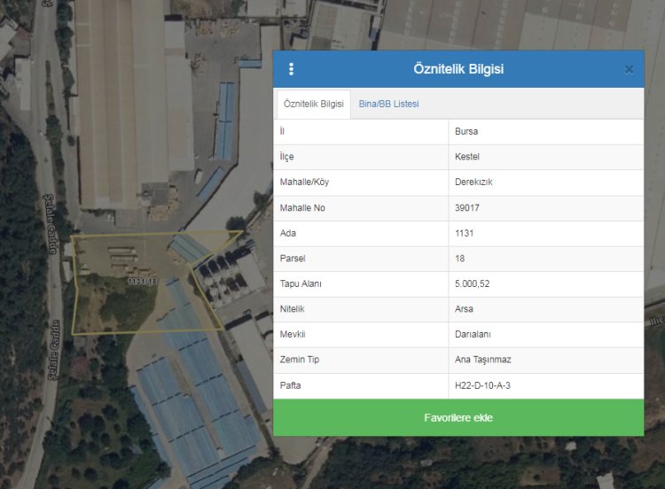Image resolution: width=665 pixels, height=489 pixels.
Task: Click the Tapu Alanı value 5.000,52
Action: click(472, 284)
